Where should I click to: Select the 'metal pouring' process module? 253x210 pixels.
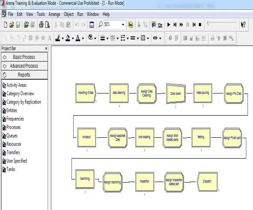tap(203, 93)
